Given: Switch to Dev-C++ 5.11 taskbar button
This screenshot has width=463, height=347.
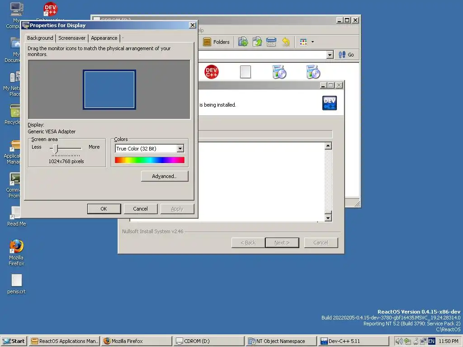Looking at the screenshot, I should [354, 341].
